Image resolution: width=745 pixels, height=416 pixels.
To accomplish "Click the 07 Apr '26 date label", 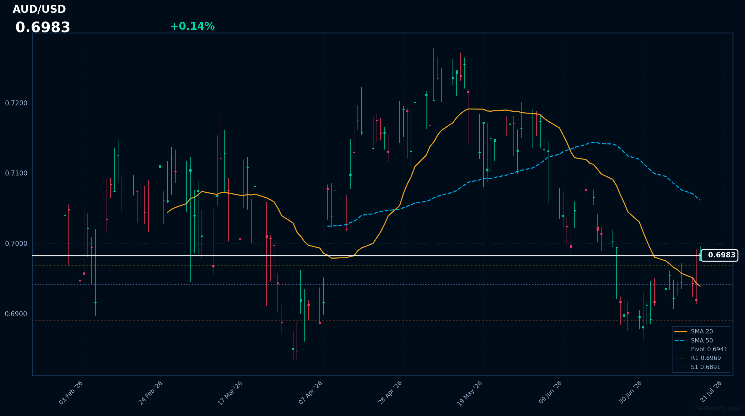I will (x=310, y=393).
